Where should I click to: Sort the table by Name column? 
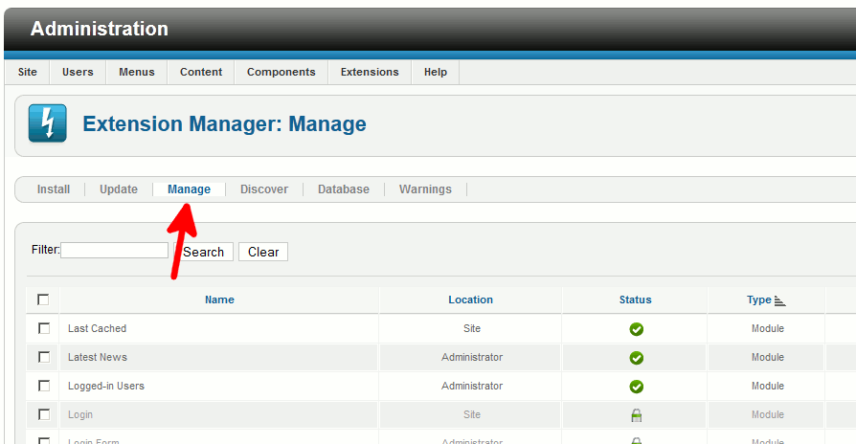(219, 300)
